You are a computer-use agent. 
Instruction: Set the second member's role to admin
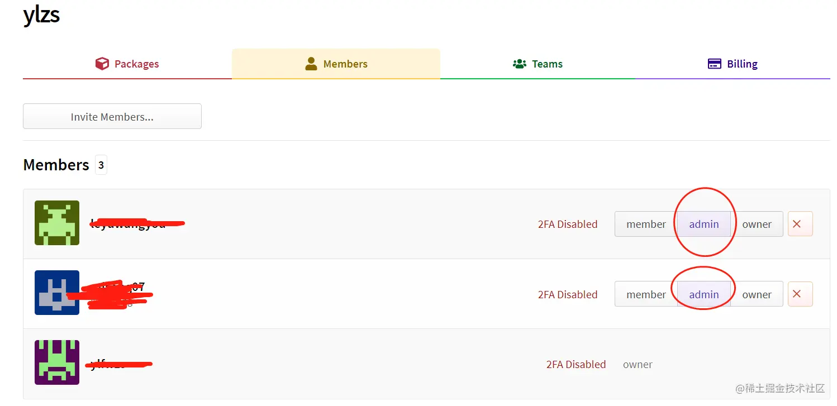pyautogui.click(x=704, y=294)
